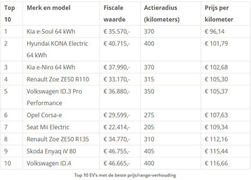Click the table caption 'Top 10 EV's'

pos(125,175)
